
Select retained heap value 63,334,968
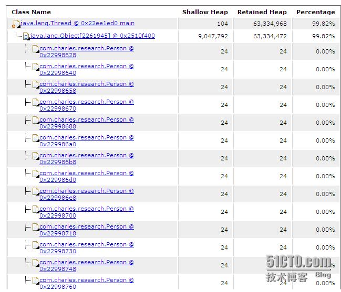(270, 24)
